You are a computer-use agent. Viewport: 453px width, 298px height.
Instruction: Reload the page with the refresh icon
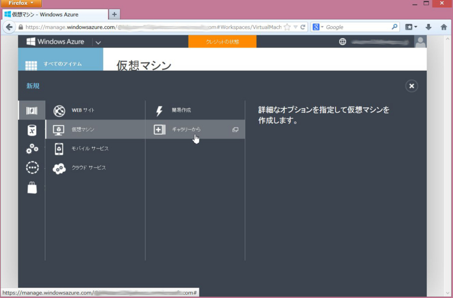click(303, 27)
